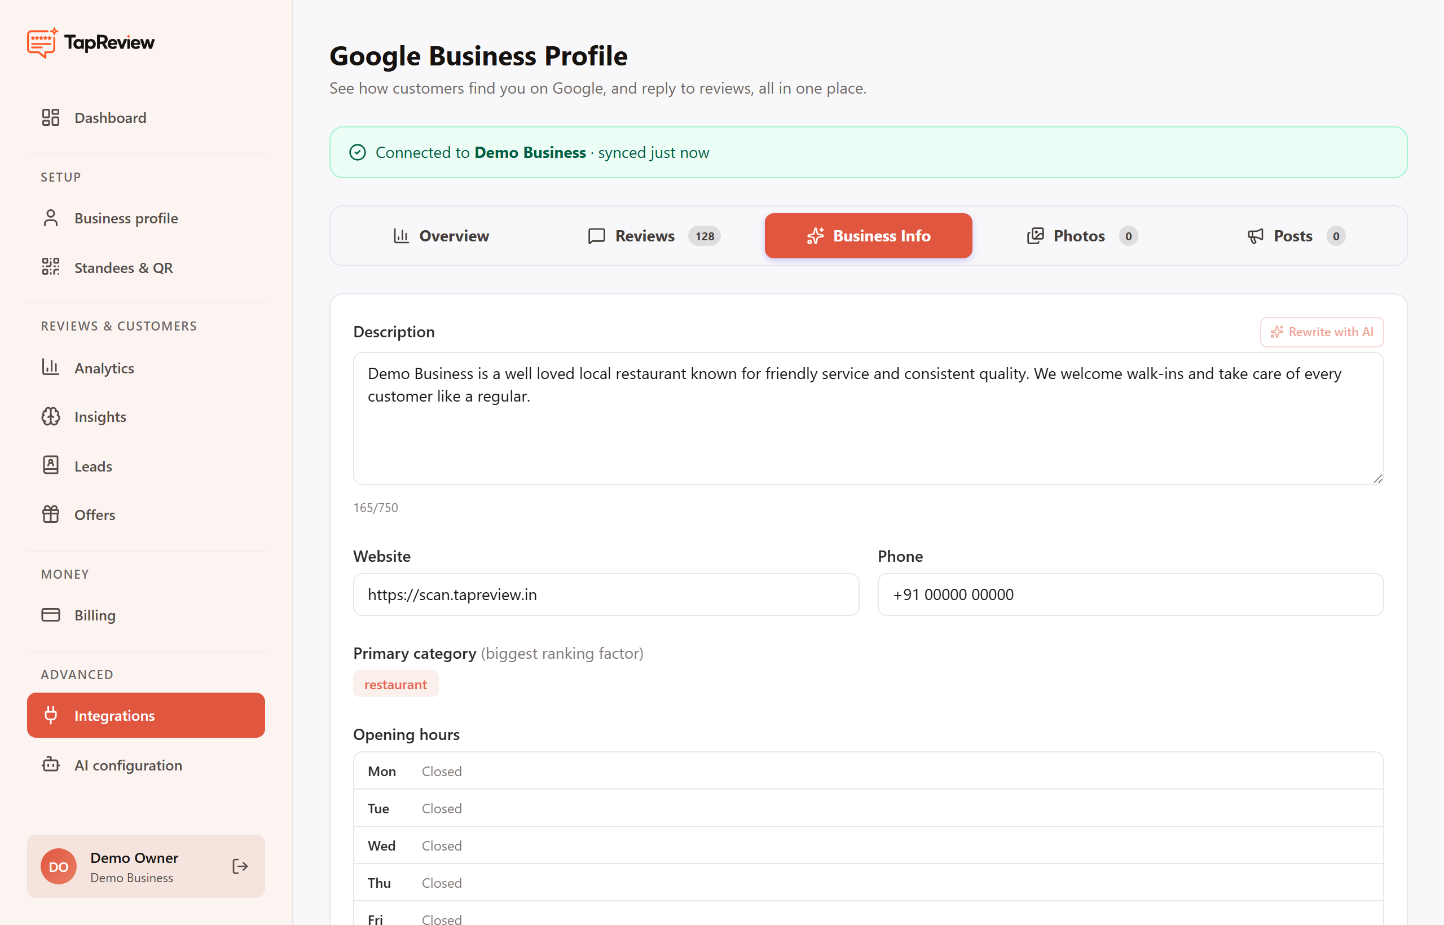Click the log out arrow icon
The height and width of the screenshot is (925, 1444).
click(x=240, y=866)
